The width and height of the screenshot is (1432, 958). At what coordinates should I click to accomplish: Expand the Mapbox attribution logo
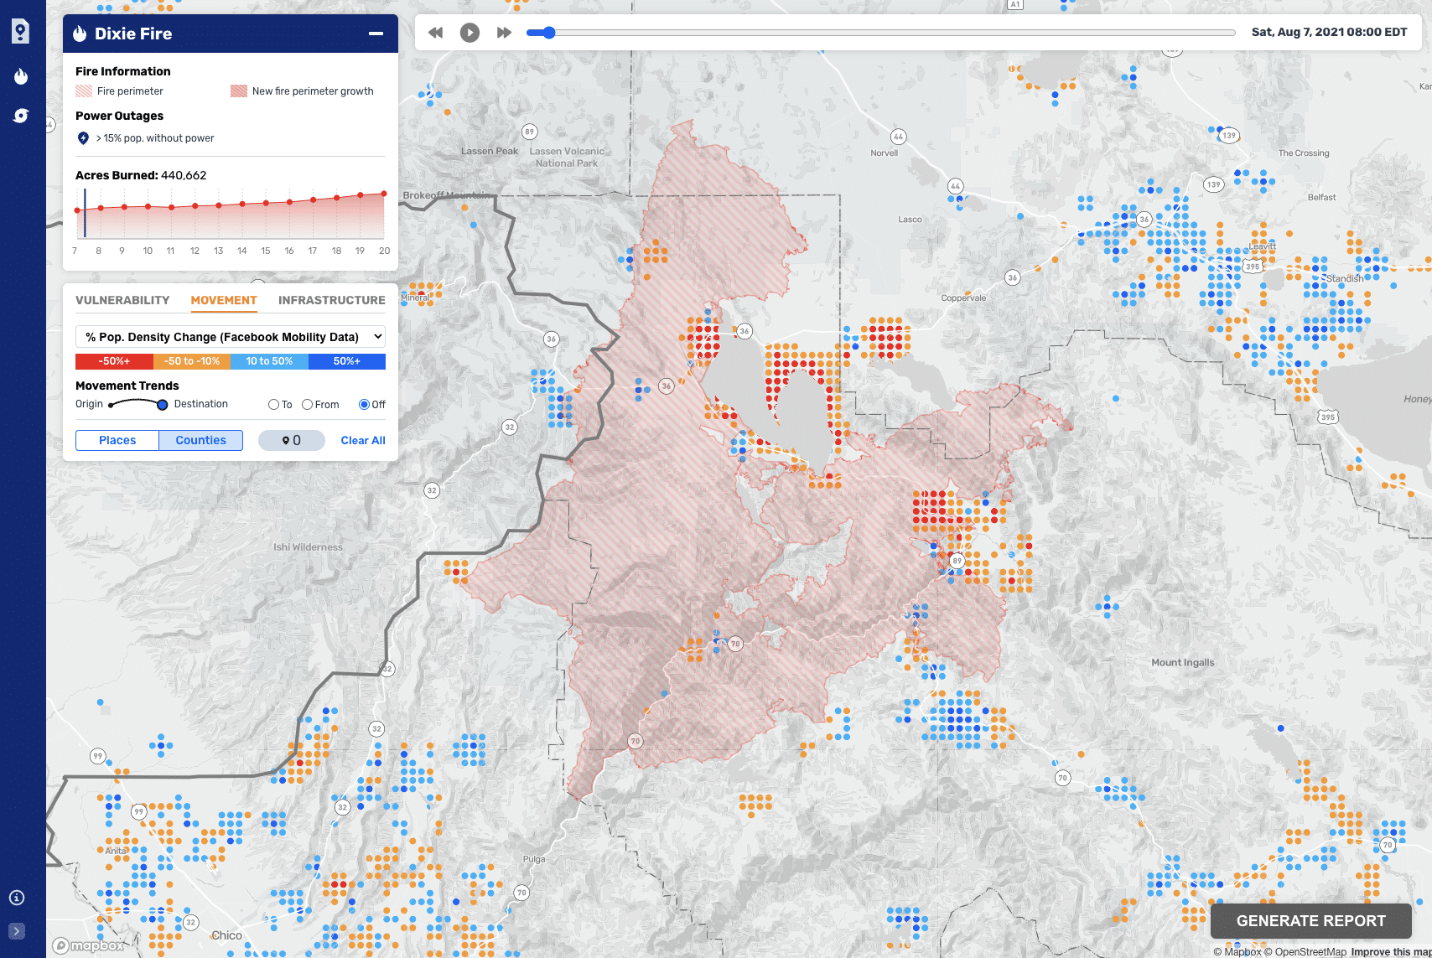coord(86,945)
